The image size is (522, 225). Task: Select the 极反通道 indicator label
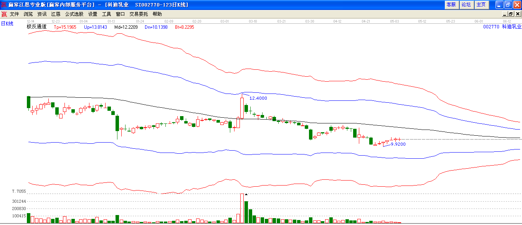pyautogui.click(x=36, y=27)
